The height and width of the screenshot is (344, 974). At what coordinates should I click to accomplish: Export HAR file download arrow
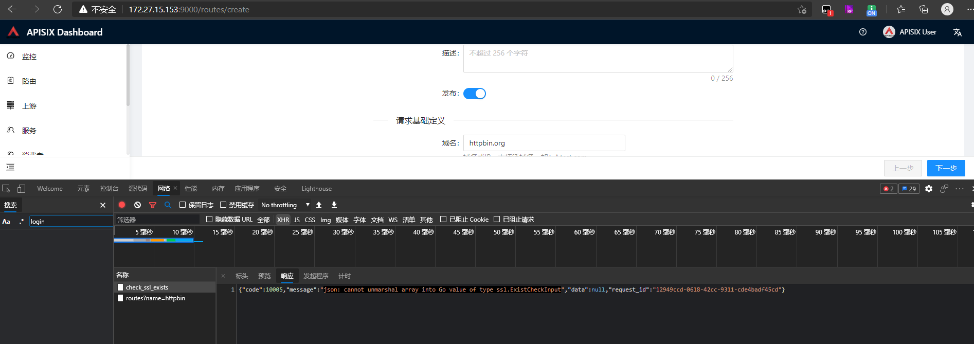(334, 205)
